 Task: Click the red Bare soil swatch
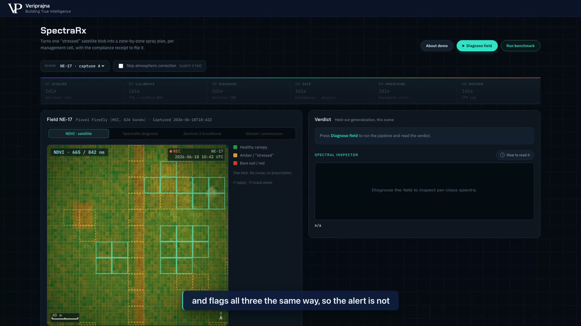pyautogui.click(x=235, y=163)
